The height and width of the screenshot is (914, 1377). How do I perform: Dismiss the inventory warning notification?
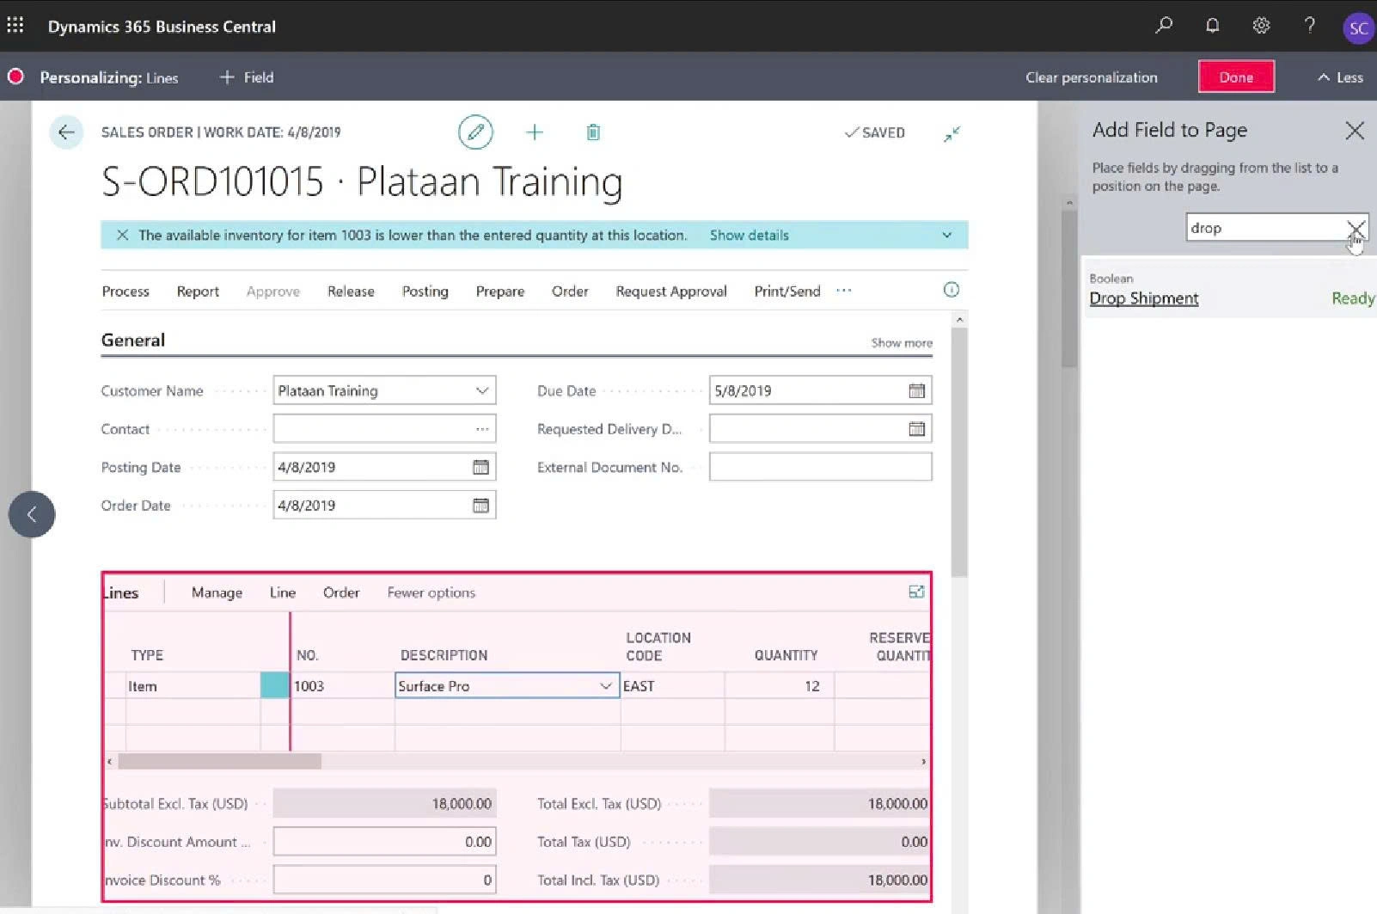click(122, 235)
